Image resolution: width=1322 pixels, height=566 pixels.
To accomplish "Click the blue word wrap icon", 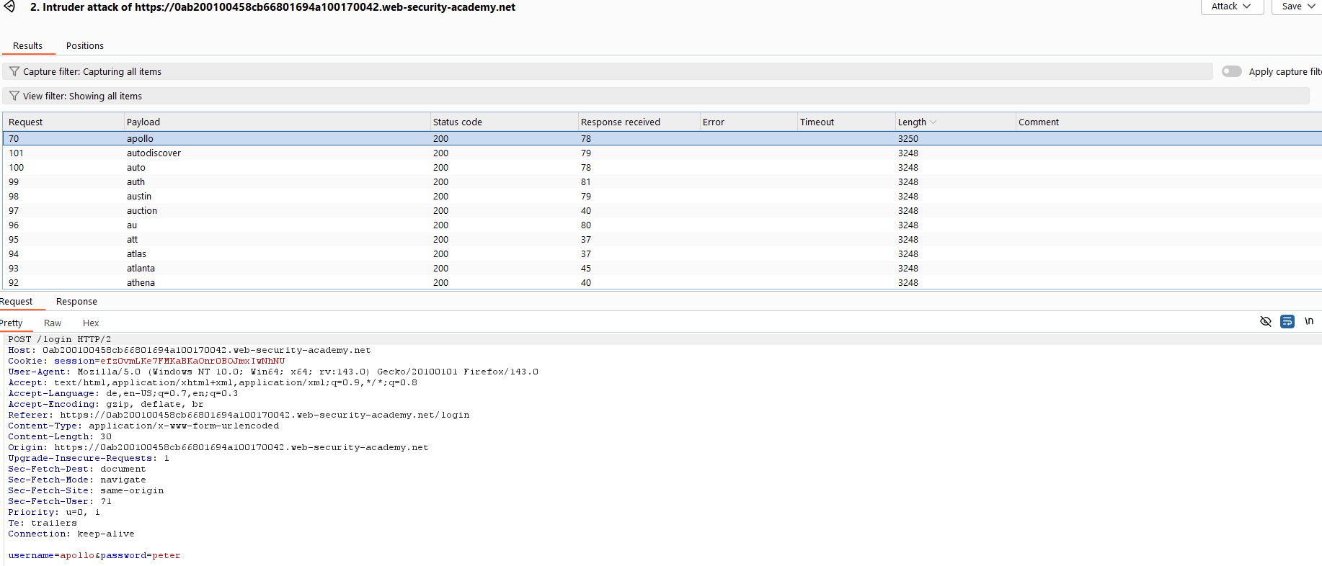I will pos(1287,321).
